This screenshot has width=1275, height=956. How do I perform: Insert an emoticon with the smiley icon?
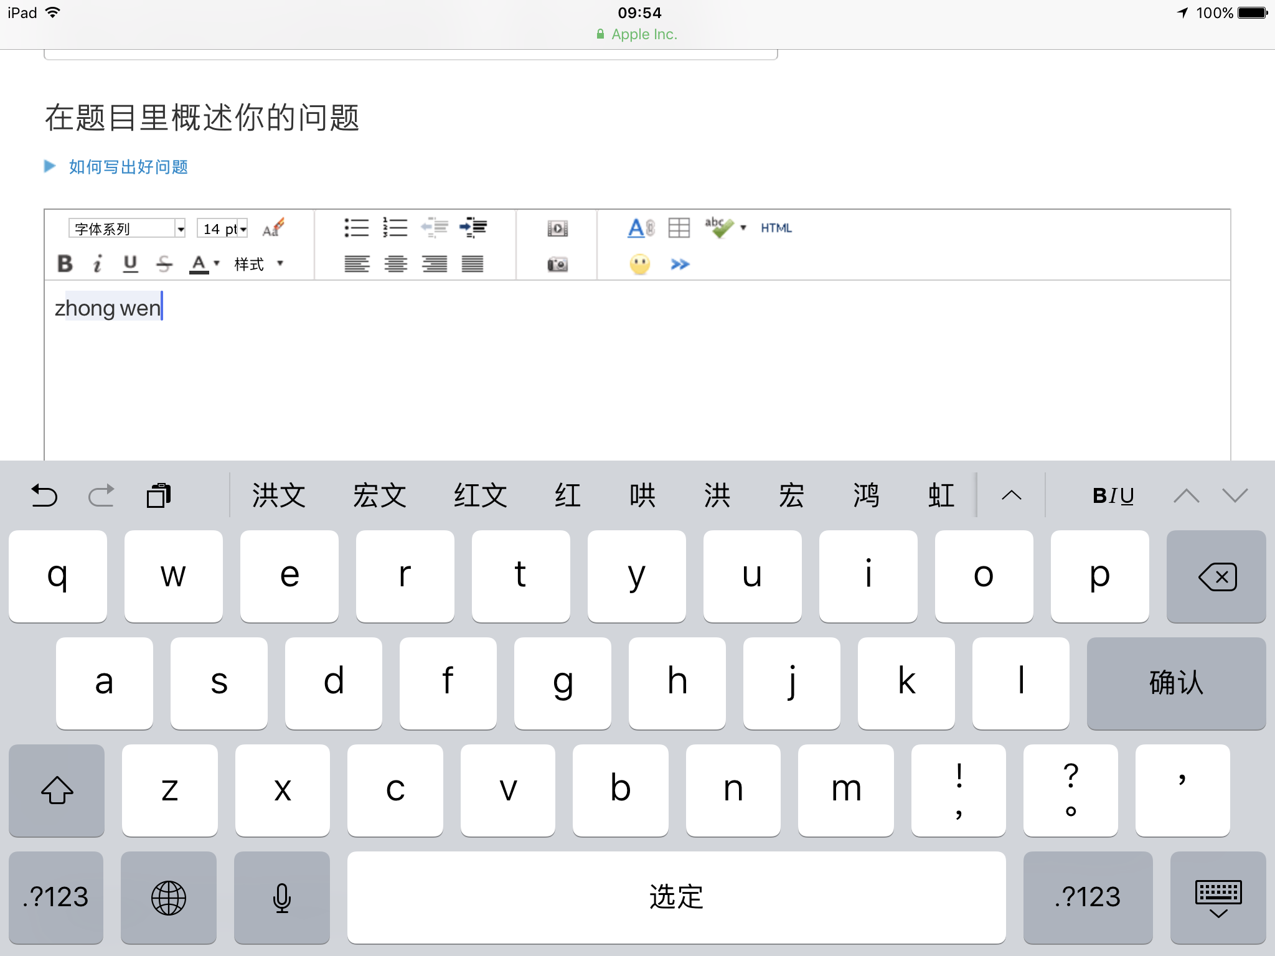[639, 265]
